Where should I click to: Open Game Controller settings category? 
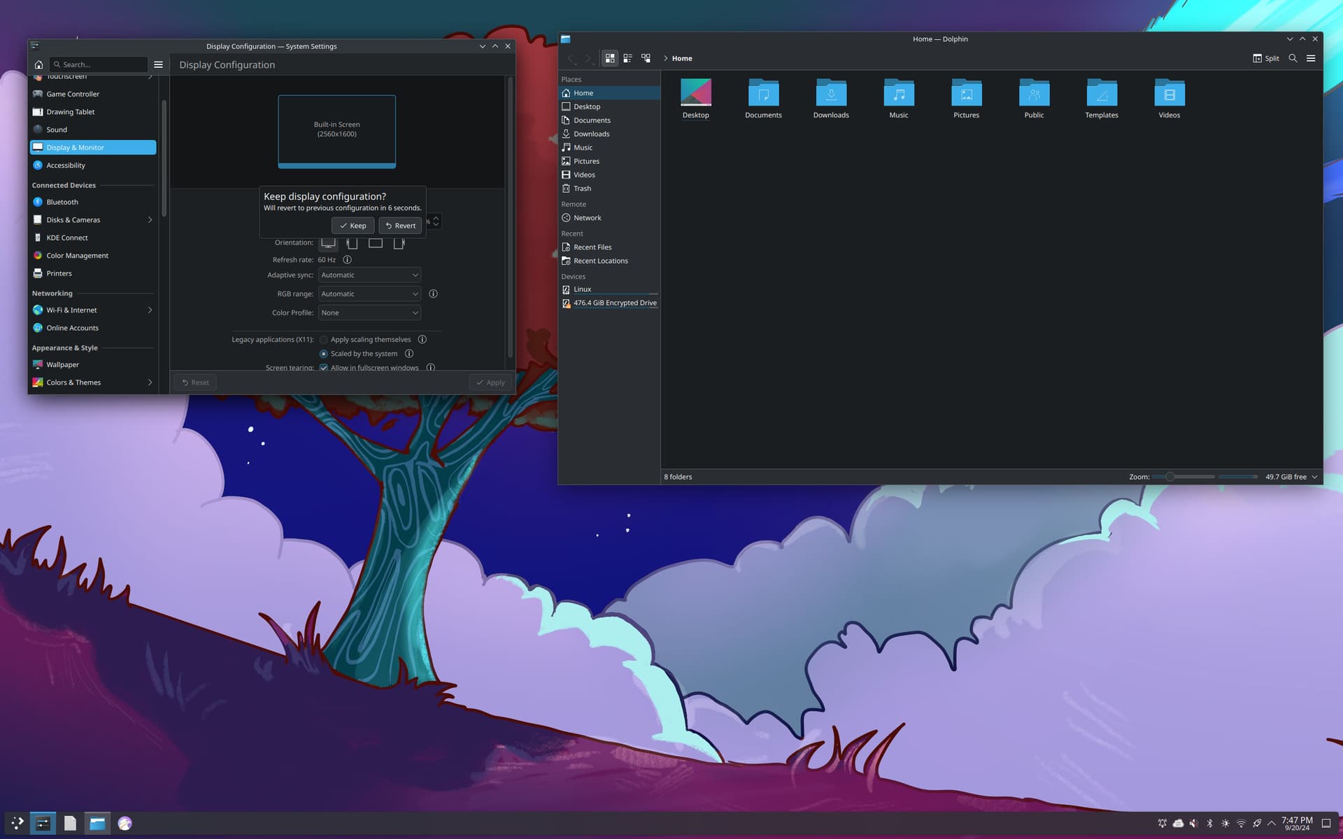(93, 94)
